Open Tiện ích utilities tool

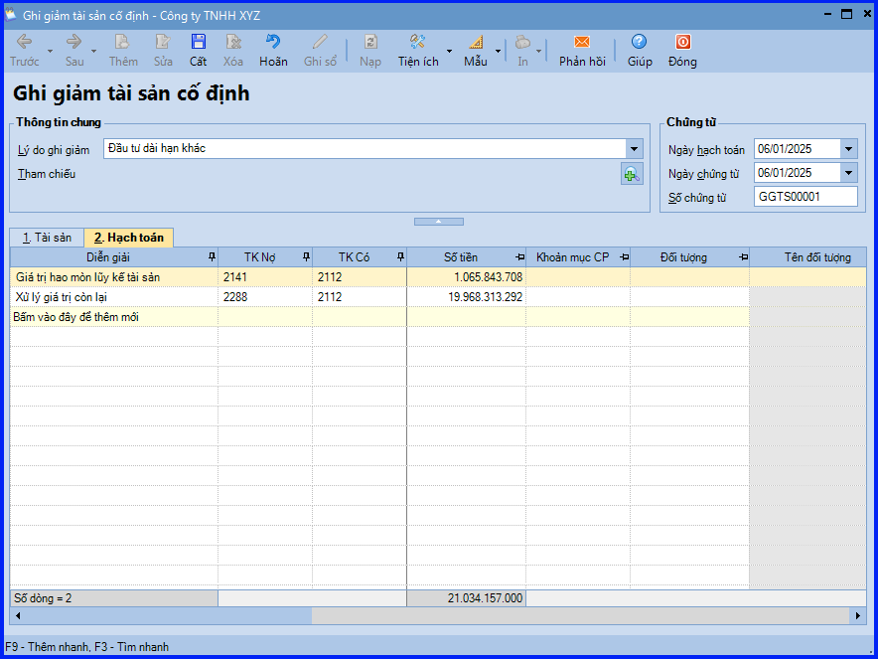[x=418, y=43]
